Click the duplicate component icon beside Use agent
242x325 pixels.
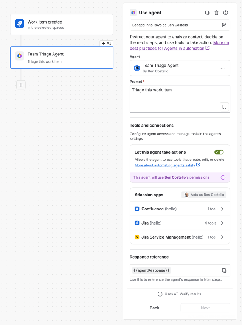(207, 13)
